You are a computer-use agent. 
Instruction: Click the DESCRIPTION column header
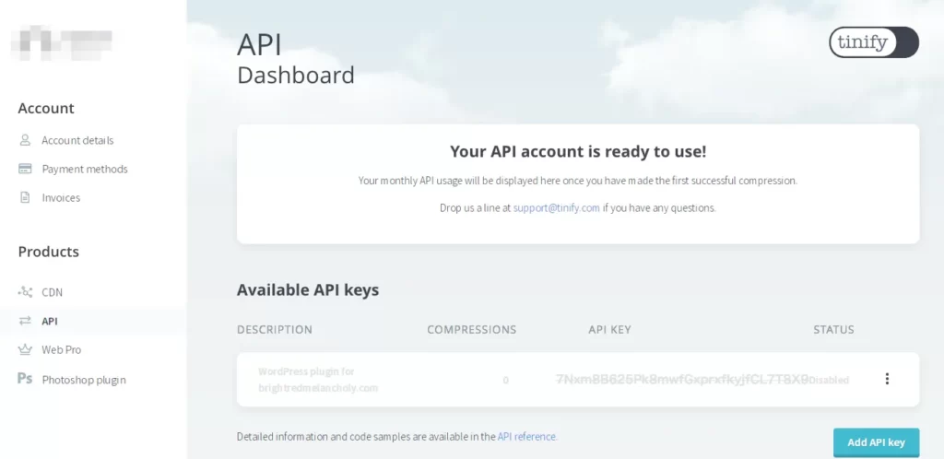tap(275, 330)
